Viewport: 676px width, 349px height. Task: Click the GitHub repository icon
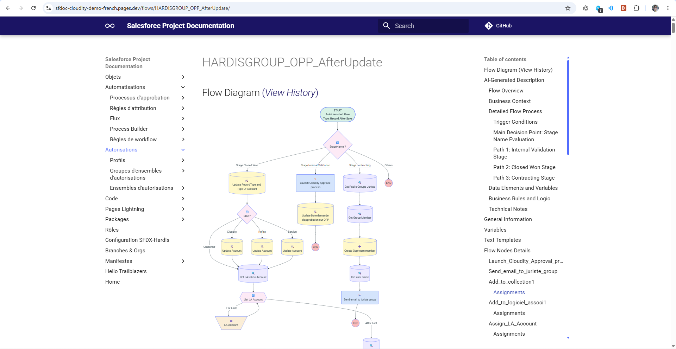(489, 26)
